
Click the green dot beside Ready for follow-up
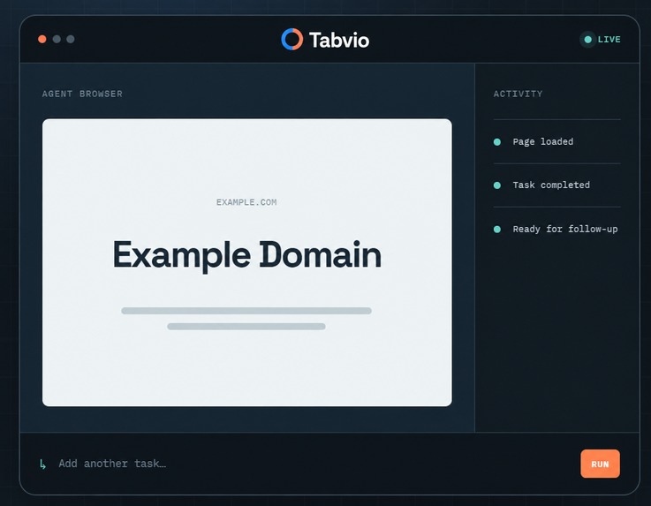[x=497, y=229]
